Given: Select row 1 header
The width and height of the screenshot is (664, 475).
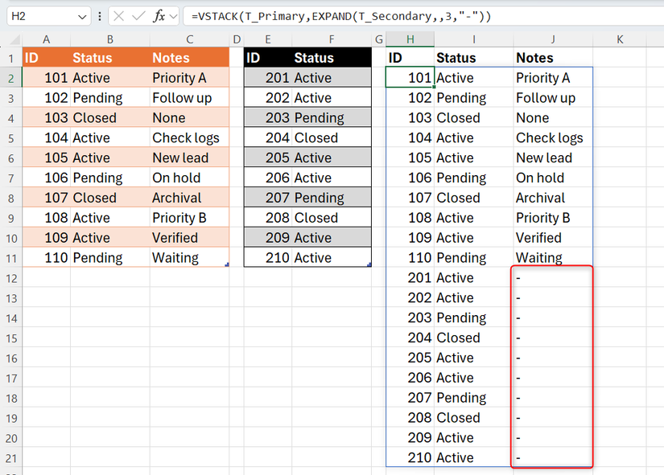Looking at the screenshot, I should coord(11,58).
